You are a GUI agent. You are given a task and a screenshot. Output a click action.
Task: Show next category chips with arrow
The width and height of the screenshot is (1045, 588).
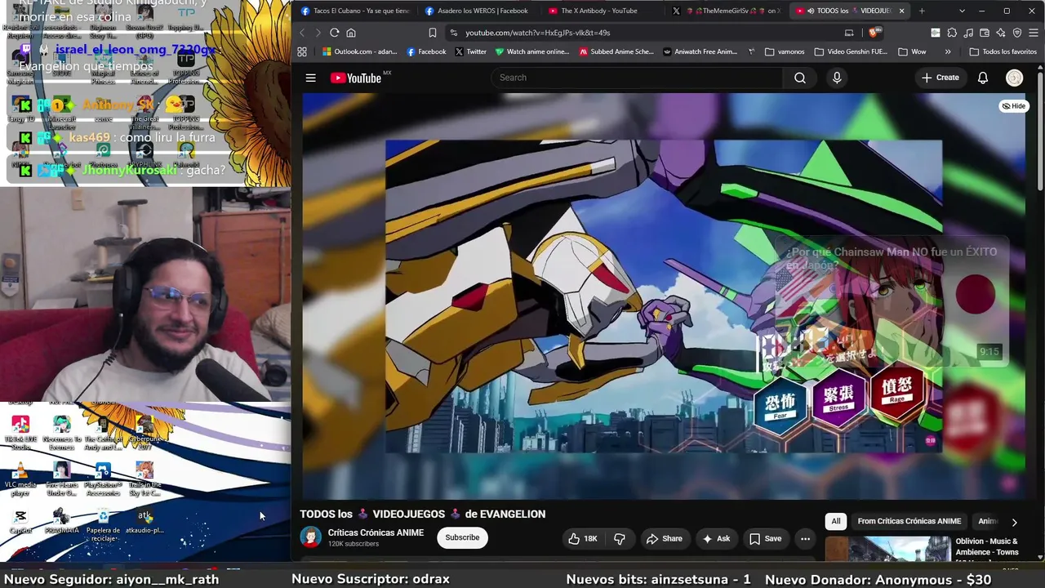click(x=1014, y=522)
